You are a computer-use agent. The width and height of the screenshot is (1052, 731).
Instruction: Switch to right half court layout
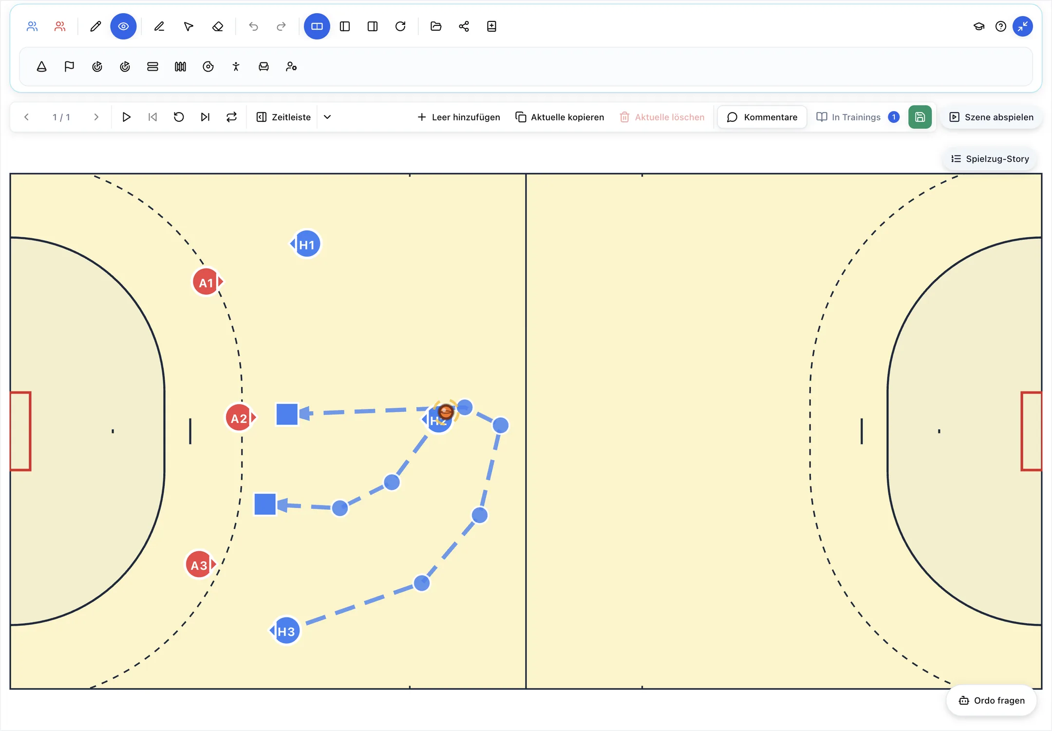(373, 26)
